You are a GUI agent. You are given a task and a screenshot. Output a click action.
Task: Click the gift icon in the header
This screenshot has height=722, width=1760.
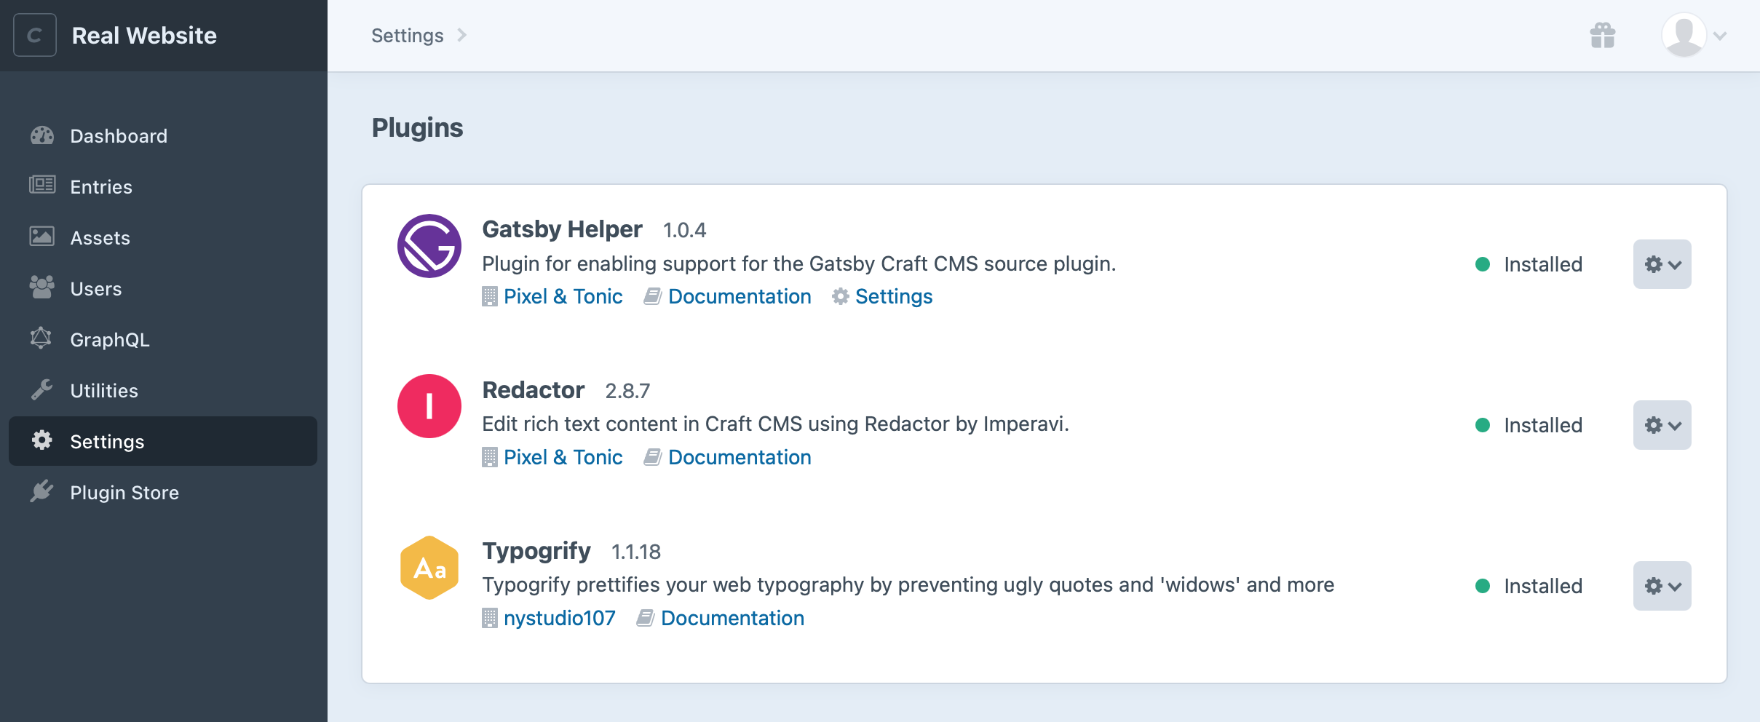(x=1602, y=34)
